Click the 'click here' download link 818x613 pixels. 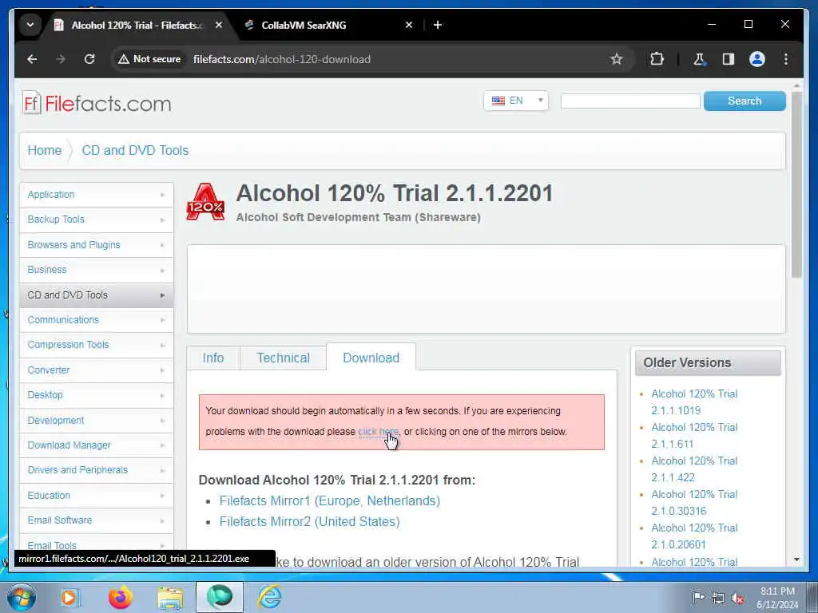click(378, 432)
